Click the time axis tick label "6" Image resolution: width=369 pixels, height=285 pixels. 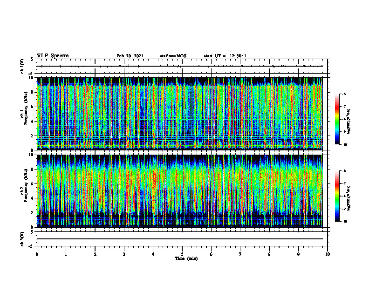[212, 254]
